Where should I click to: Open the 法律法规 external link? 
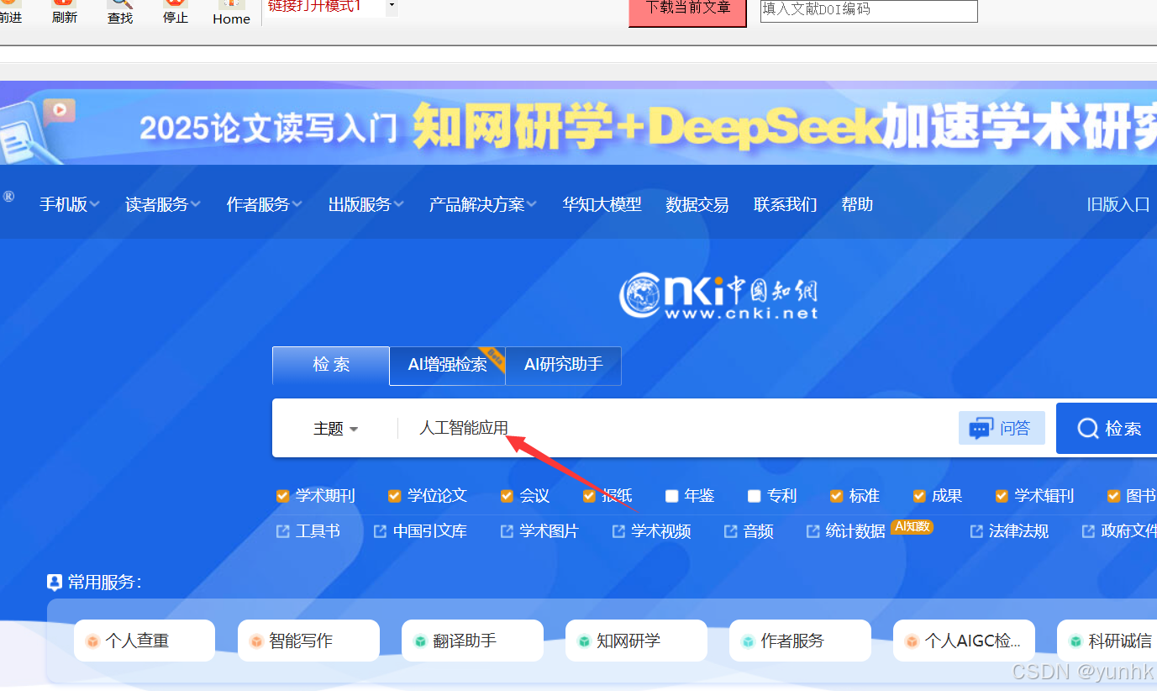point(1009,531)
